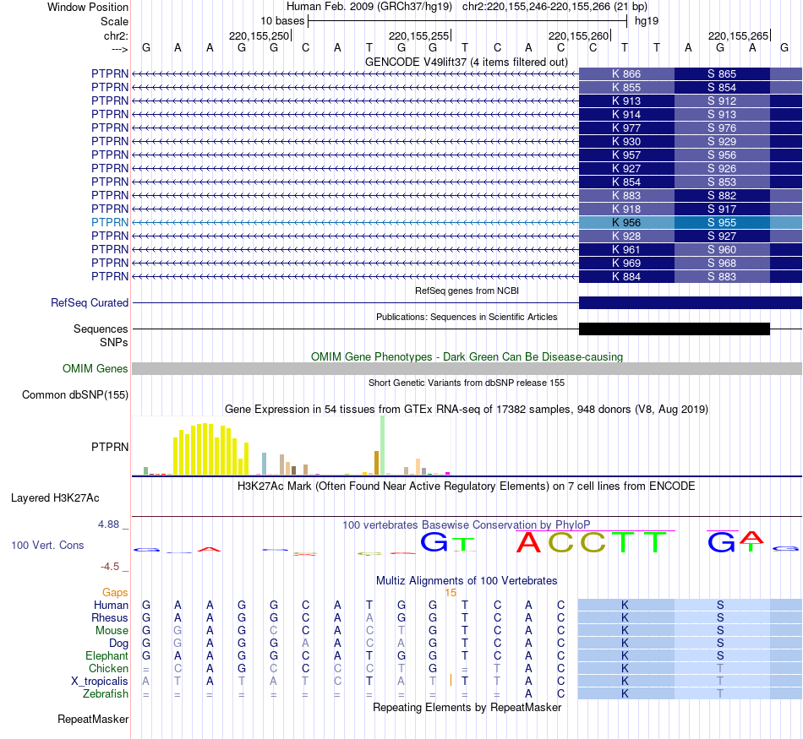Click the Layered H3K27Ac track label
This screenshot has height=739, width=803.
(55, 498)
